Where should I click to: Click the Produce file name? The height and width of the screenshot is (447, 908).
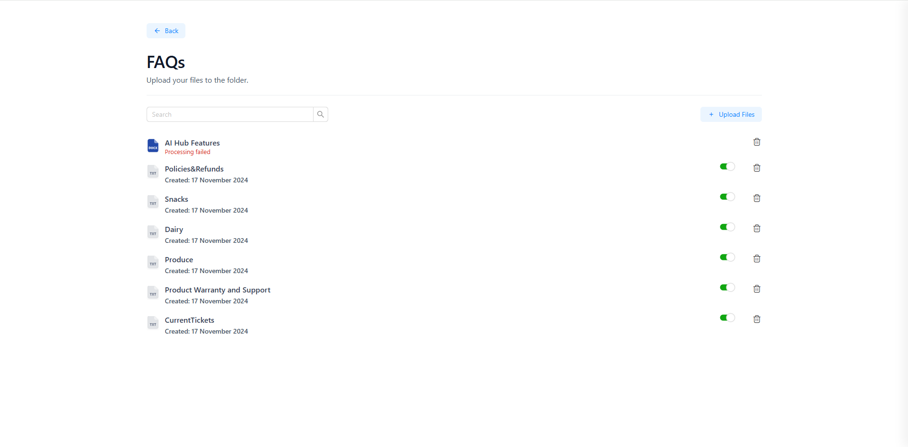(179, 259)
